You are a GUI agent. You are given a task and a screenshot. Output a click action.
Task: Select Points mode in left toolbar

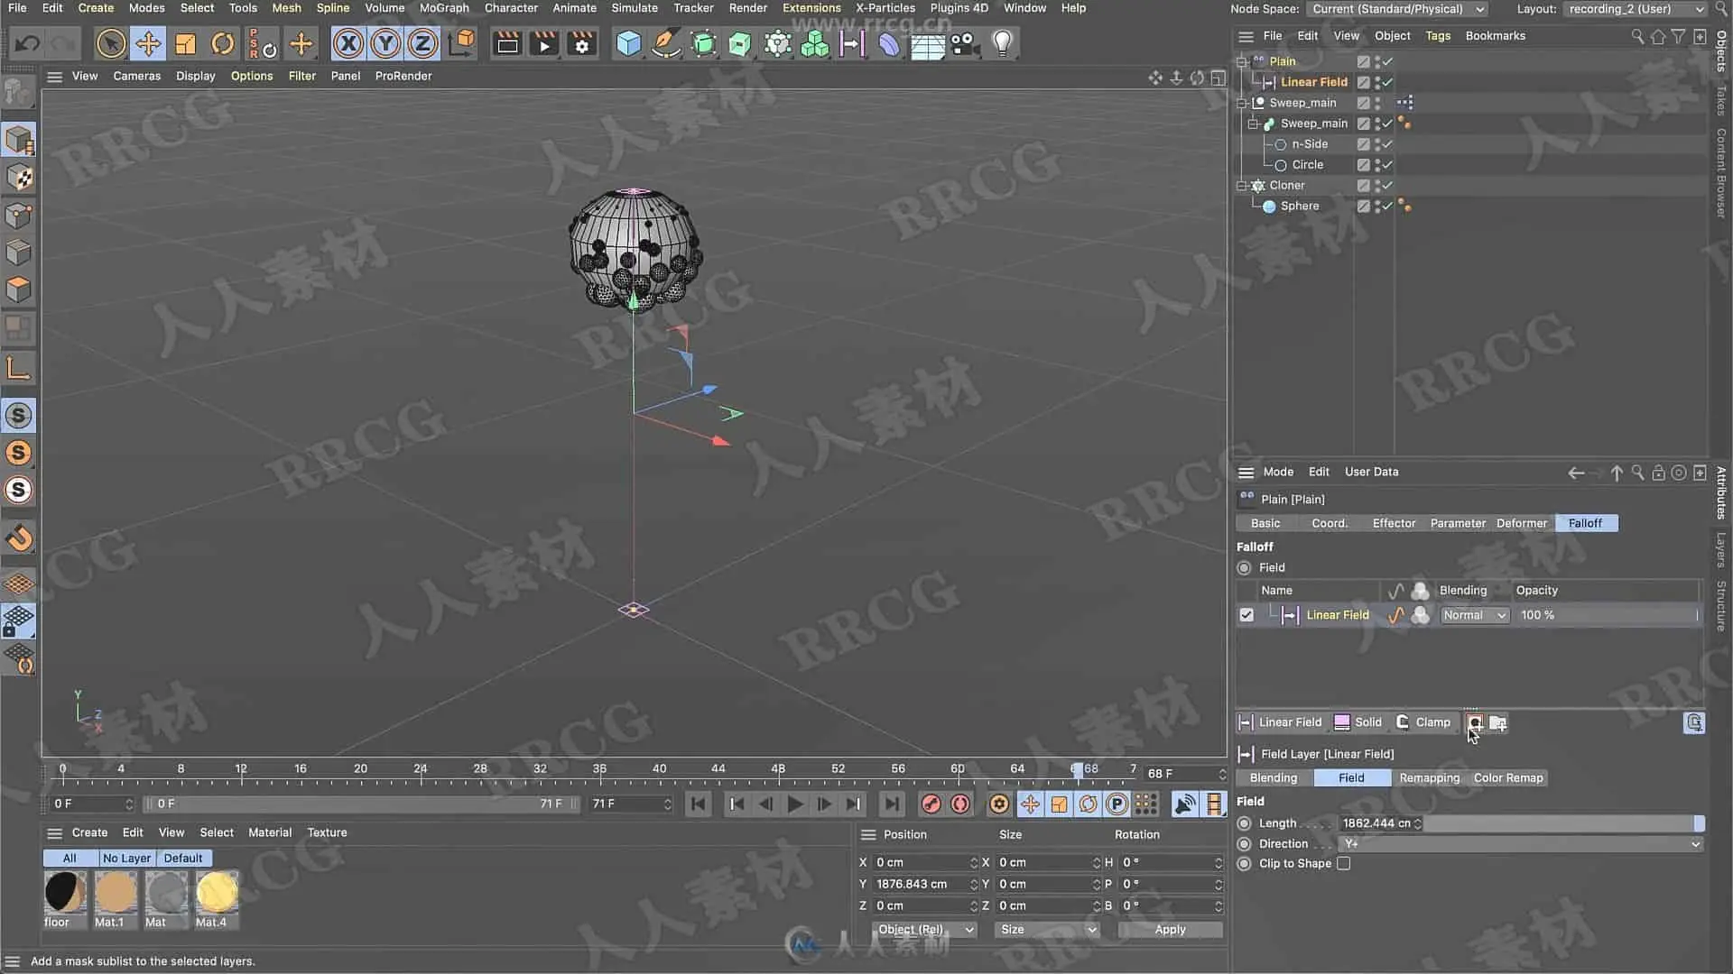pyautogui.click(x=19, y=216)
